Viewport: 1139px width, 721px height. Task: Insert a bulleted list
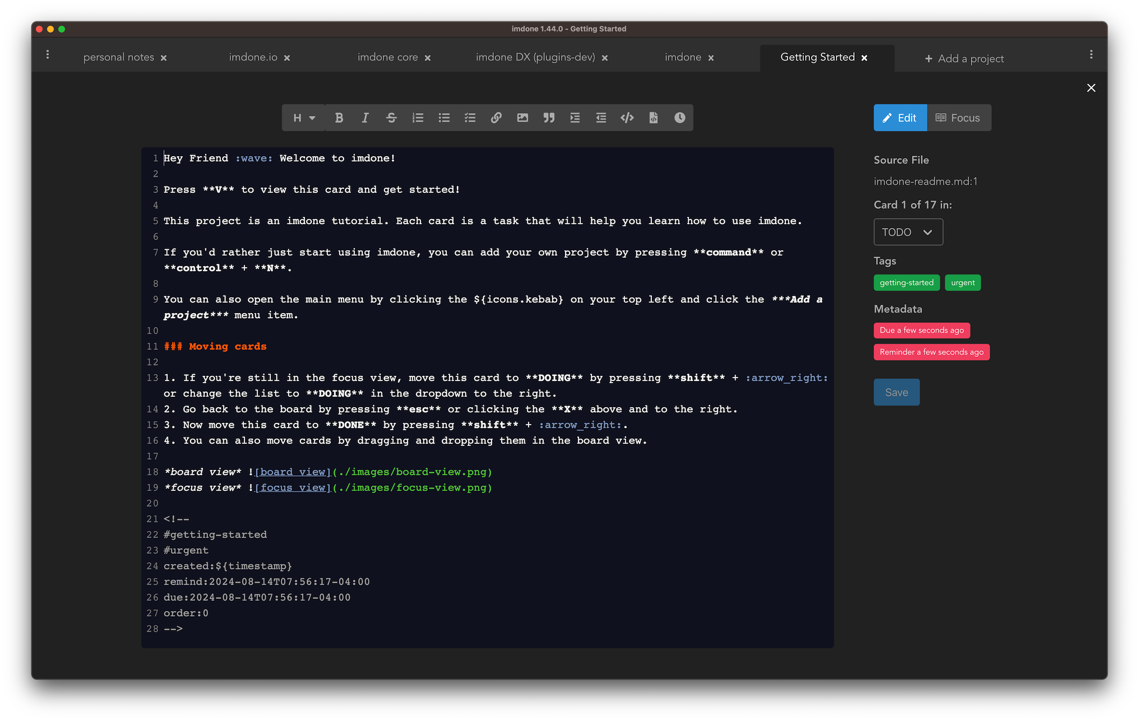(444, 118)
